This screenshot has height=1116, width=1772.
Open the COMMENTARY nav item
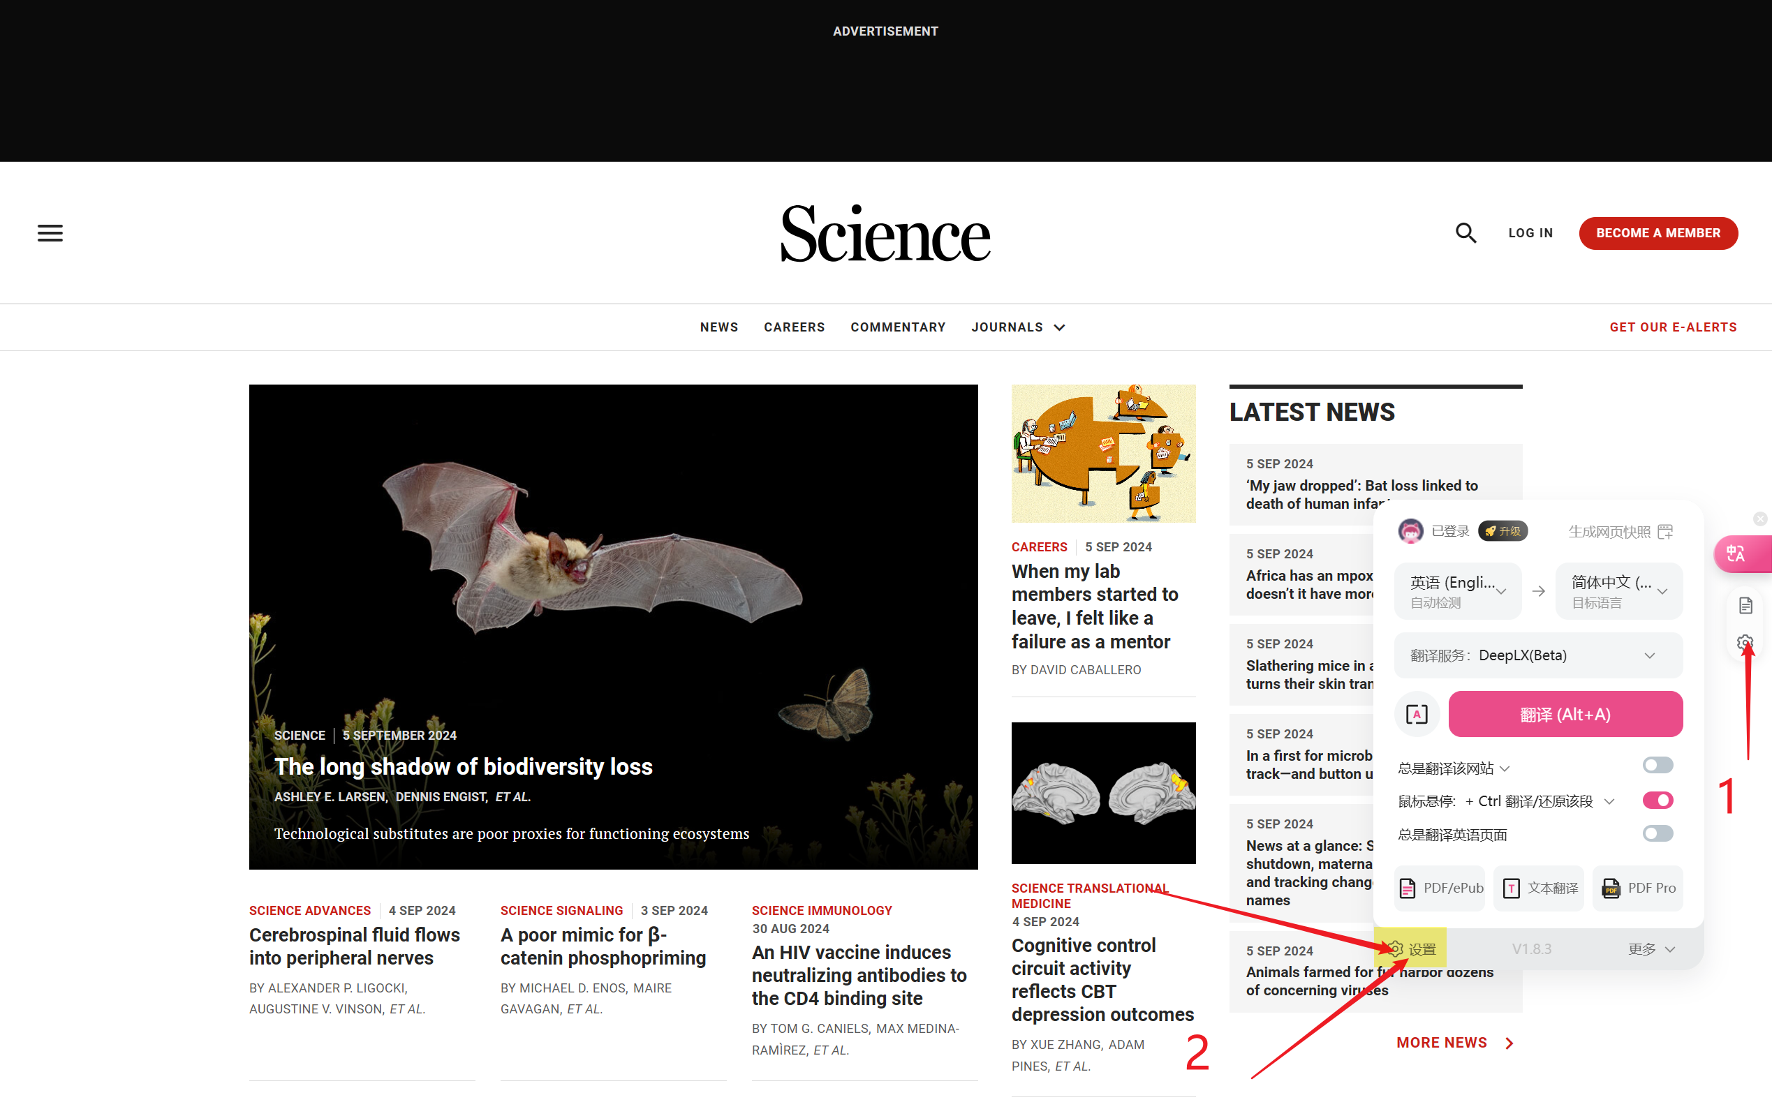(898, 327)
